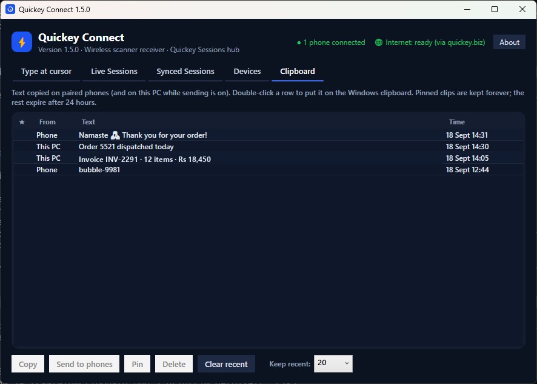The height and width of the screenshot is (384, 537).
Task: Sort by the Time column header
Action: (x=456, y=122)
